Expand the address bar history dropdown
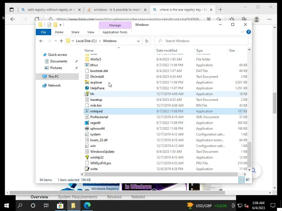 point(138,41)
